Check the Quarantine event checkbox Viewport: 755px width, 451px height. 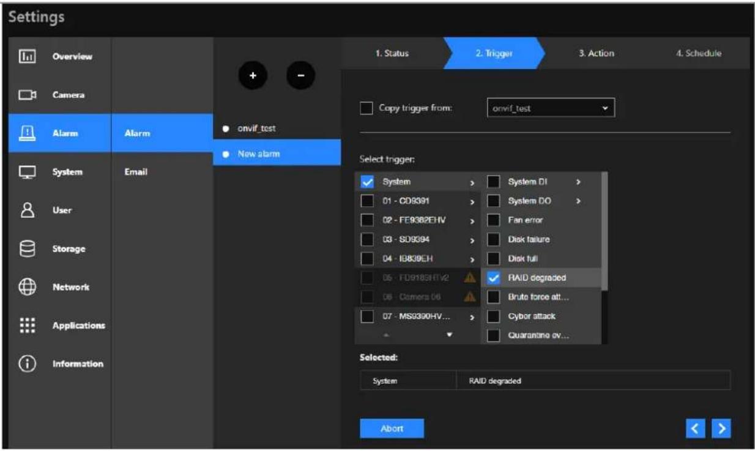[494, 335]
